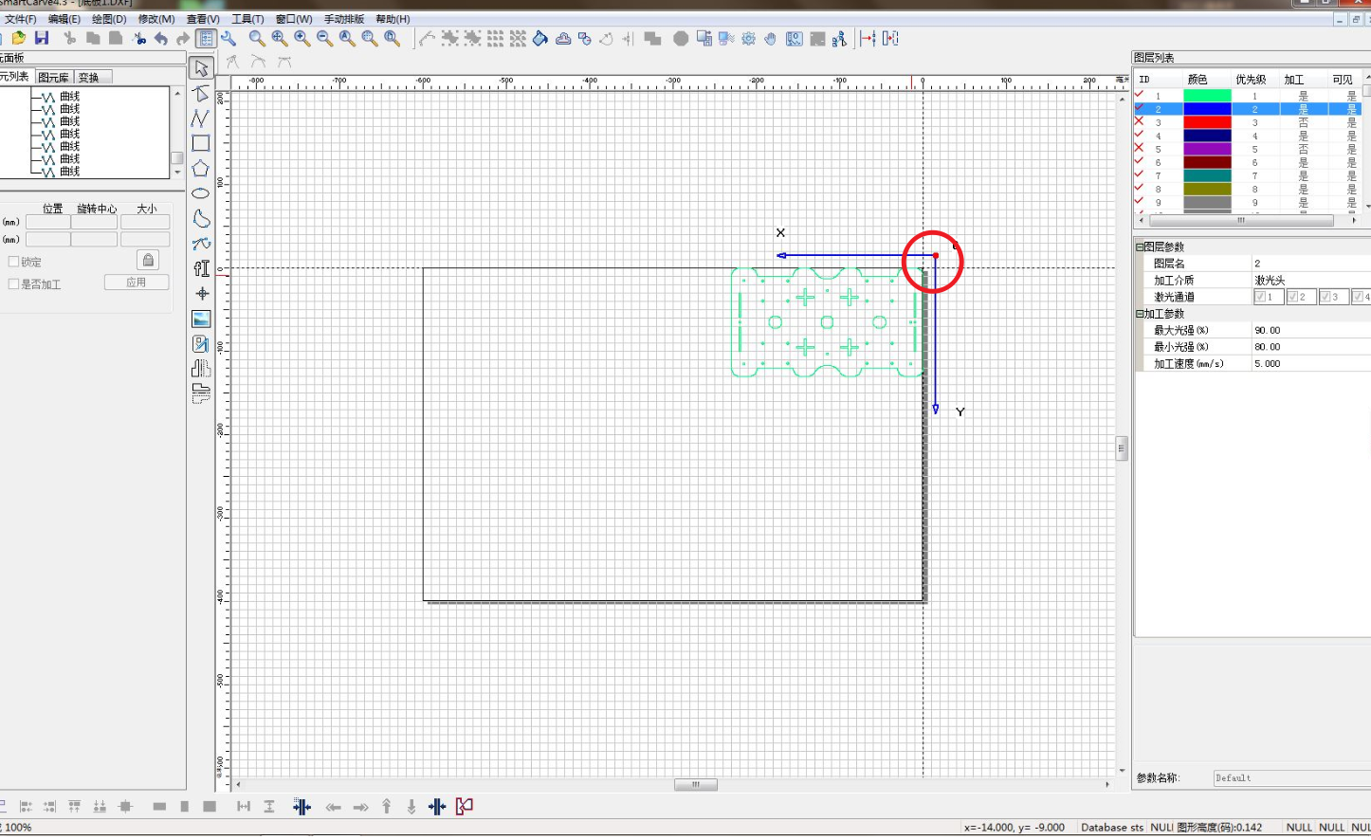The width and height of the screenshot is (1371, 840).
Task: Toggle the 是否加工 checkbox
Action: [13, 283]
